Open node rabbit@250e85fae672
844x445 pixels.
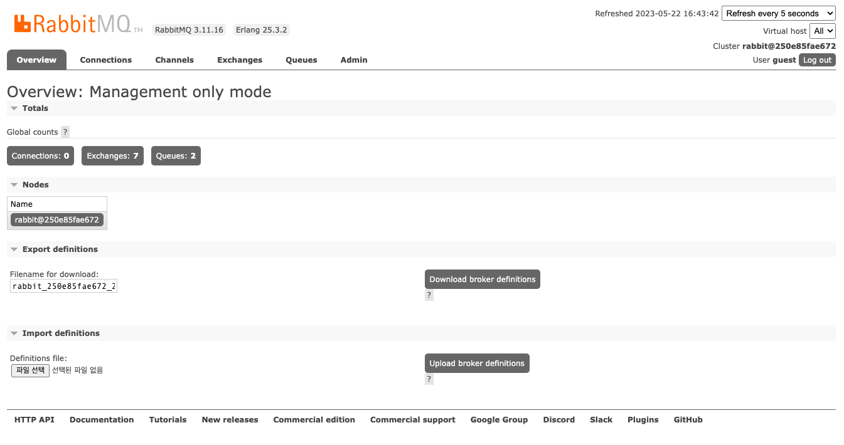coord(57,220)
